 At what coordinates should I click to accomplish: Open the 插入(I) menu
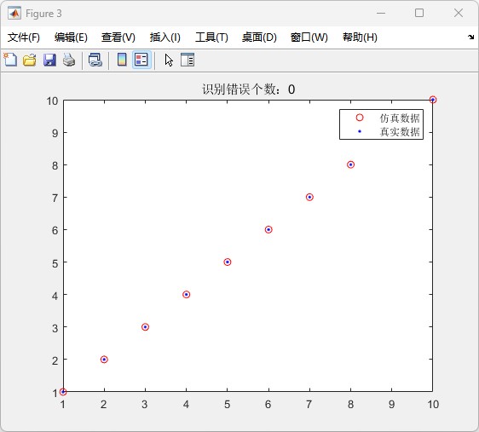(x=165, y=37)
